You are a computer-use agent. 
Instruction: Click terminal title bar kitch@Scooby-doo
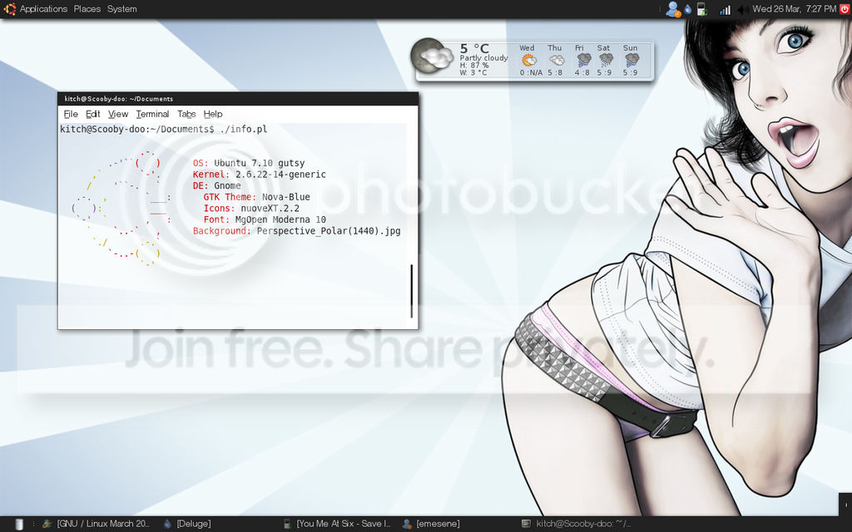pos(238,98)
